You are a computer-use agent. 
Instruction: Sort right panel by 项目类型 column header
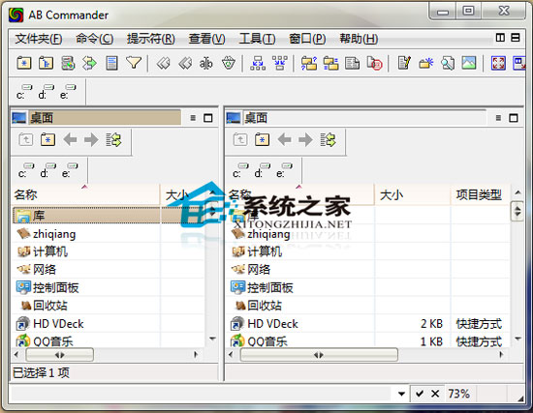coord(480,195)
